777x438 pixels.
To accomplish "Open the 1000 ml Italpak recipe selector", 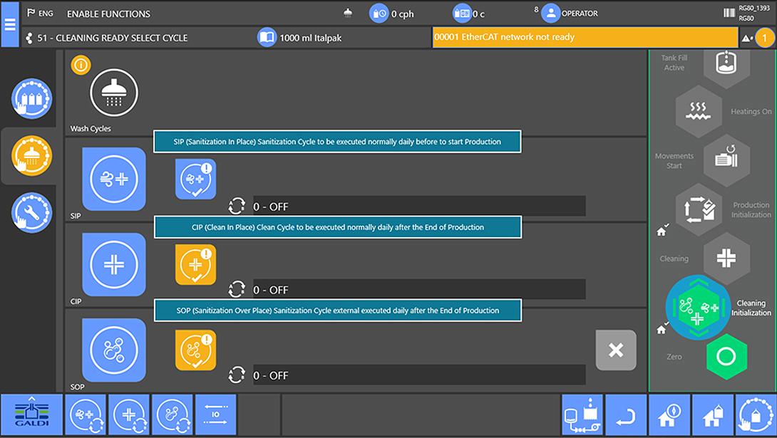I will [x=299, y=38].
